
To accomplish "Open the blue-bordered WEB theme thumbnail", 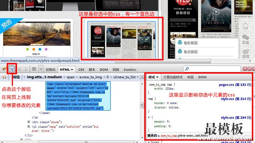I will pyautogui.click(x=121, y=39).
